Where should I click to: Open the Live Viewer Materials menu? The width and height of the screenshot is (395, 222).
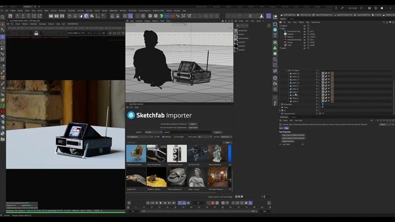tap(33, 24)
